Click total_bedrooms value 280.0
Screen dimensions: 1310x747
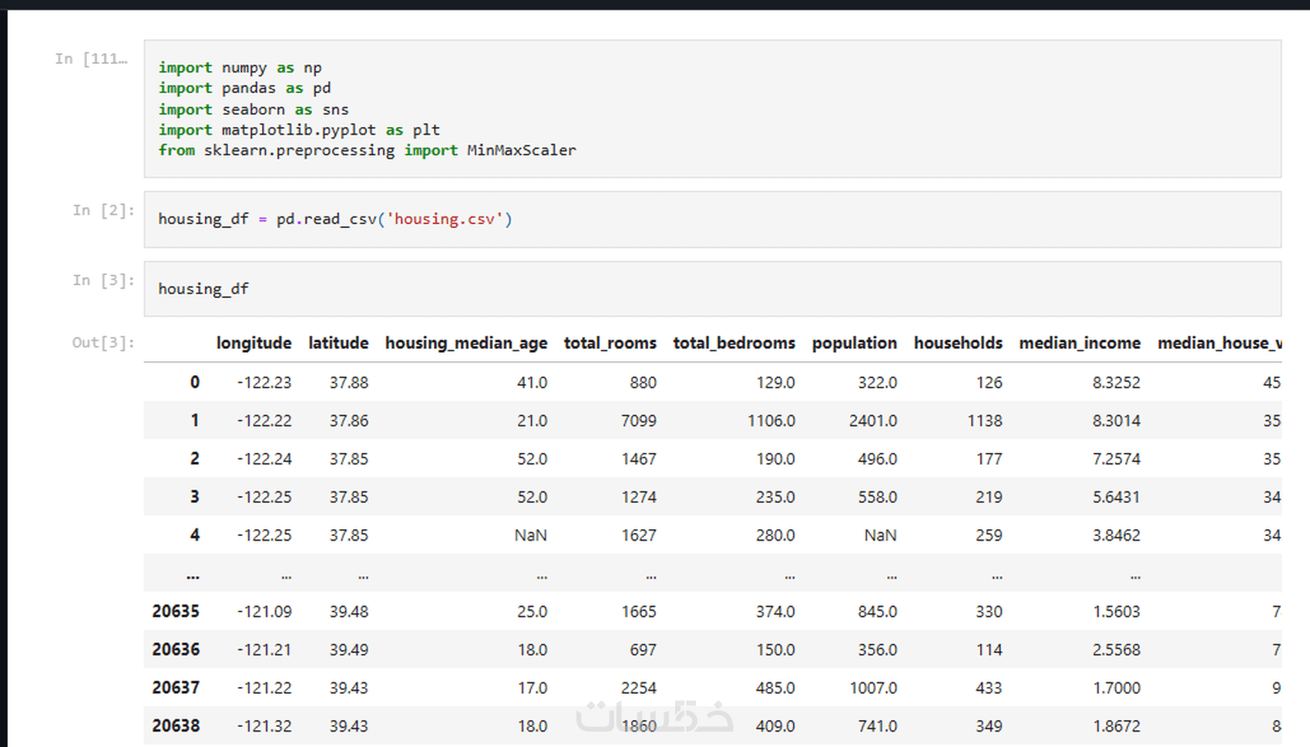(x=775, y=535)
